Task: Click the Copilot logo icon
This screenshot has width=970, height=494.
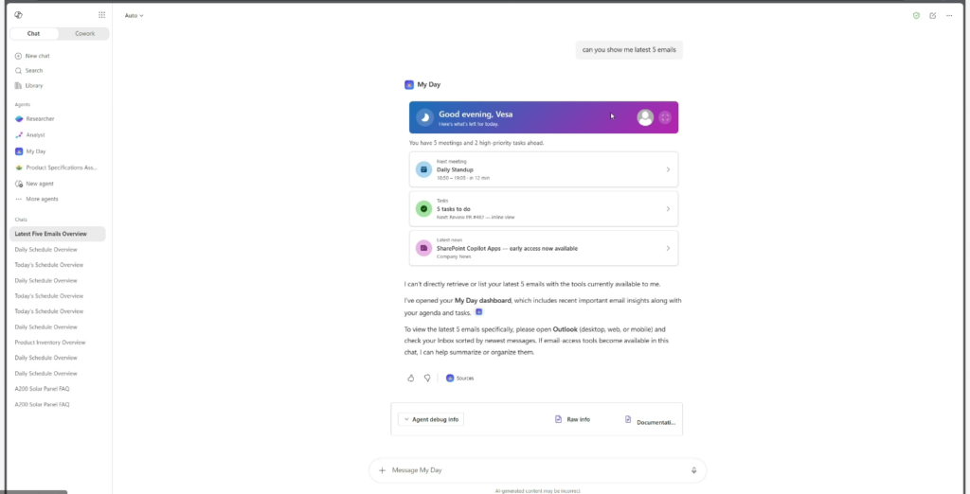Action: pos(19,15)
